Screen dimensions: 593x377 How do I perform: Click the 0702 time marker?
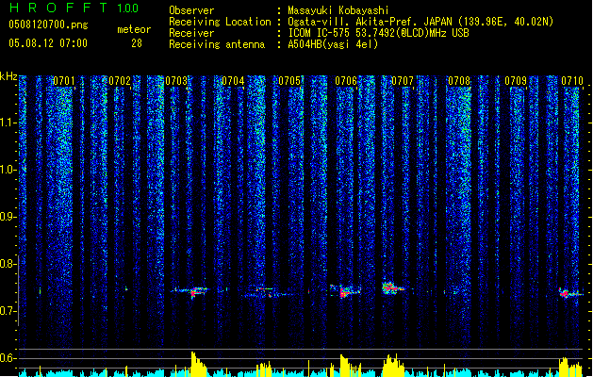click(120, 81)
